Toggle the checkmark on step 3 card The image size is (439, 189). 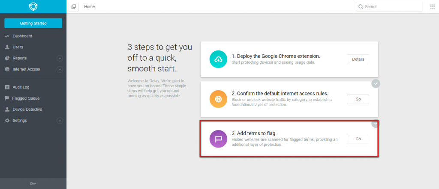(376, 124)
